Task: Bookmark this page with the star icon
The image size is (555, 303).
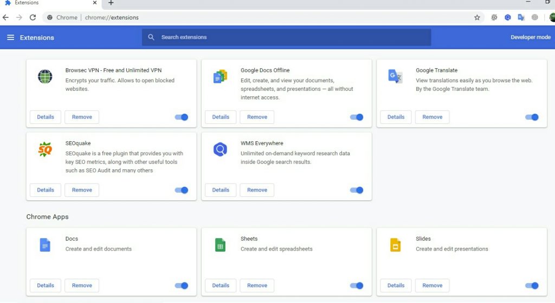Action: (477, 17)
